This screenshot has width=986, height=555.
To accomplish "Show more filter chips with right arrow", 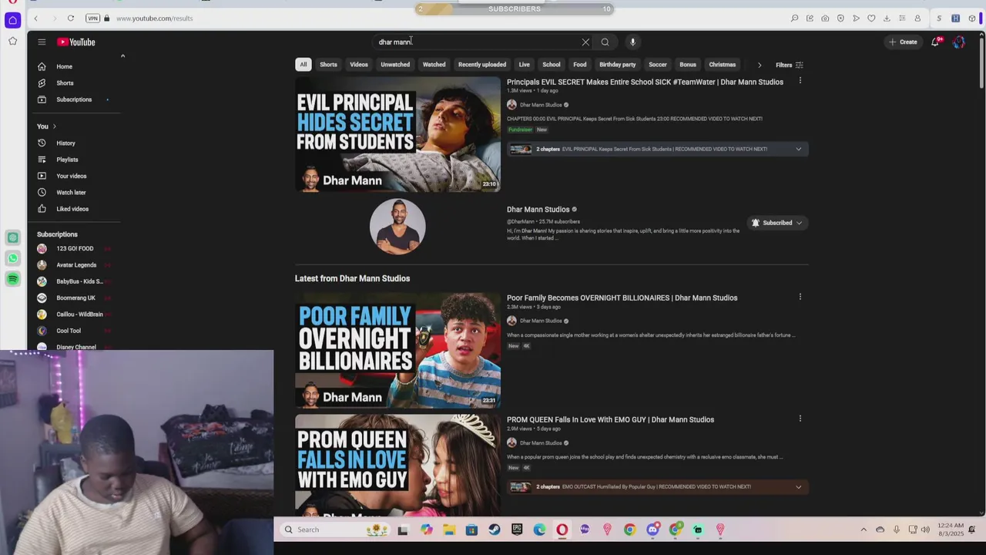I will [760, 65].
